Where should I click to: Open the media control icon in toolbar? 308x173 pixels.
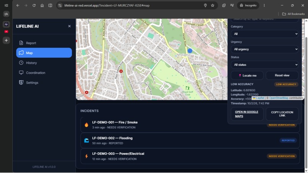(x=232, y=5)
